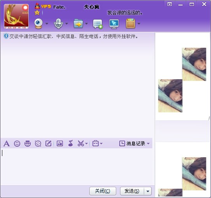Viewport: 211px width, 198px height.
Task: Open the apps box icon
Action: click(x=131, y=24)
